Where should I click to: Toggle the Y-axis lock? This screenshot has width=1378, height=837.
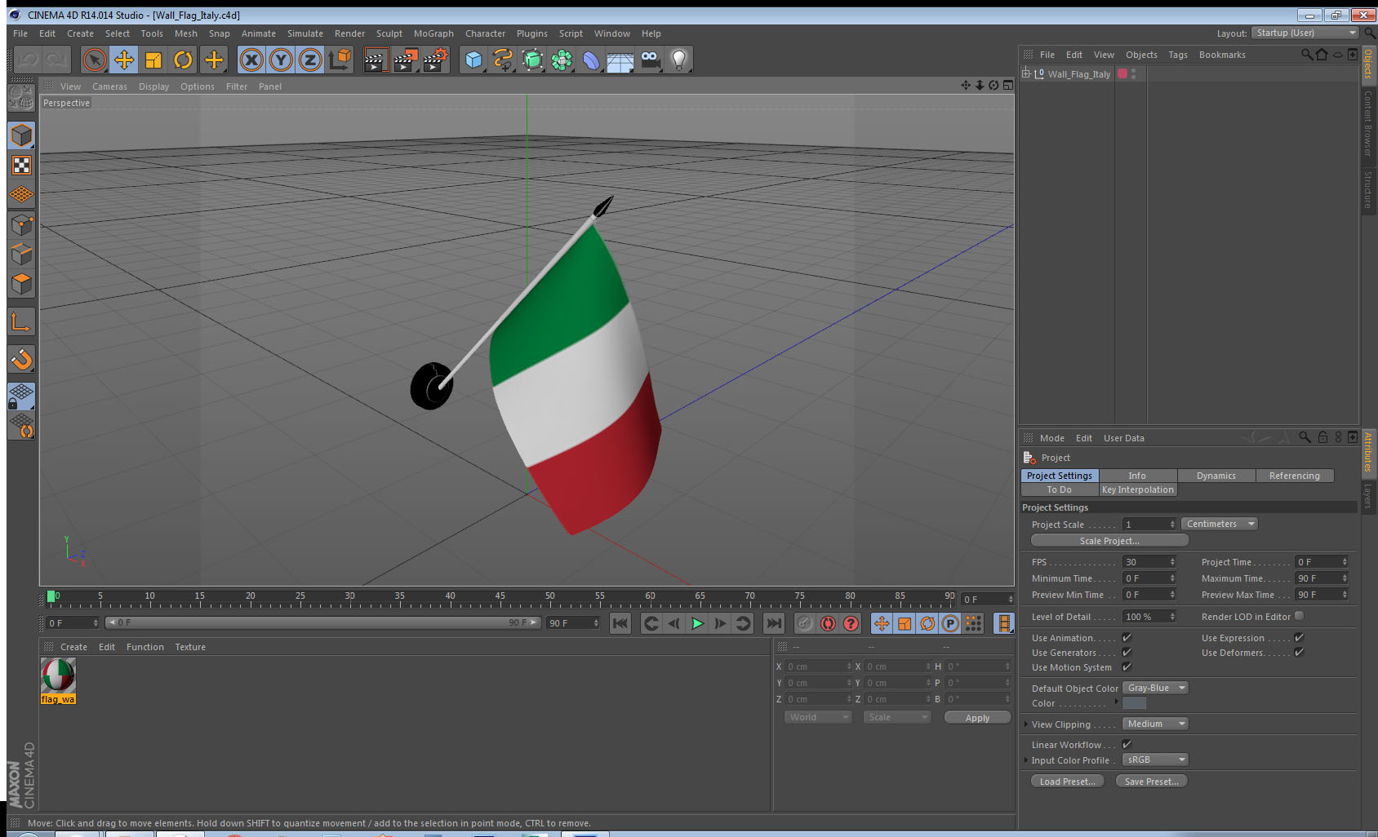[281, 60]
